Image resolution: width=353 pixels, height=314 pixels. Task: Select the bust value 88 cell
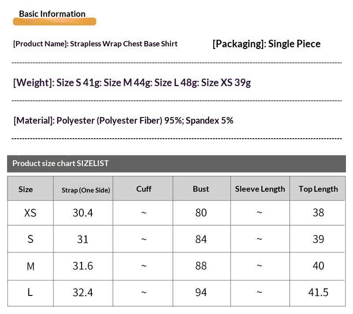click(x=201, y=266)
